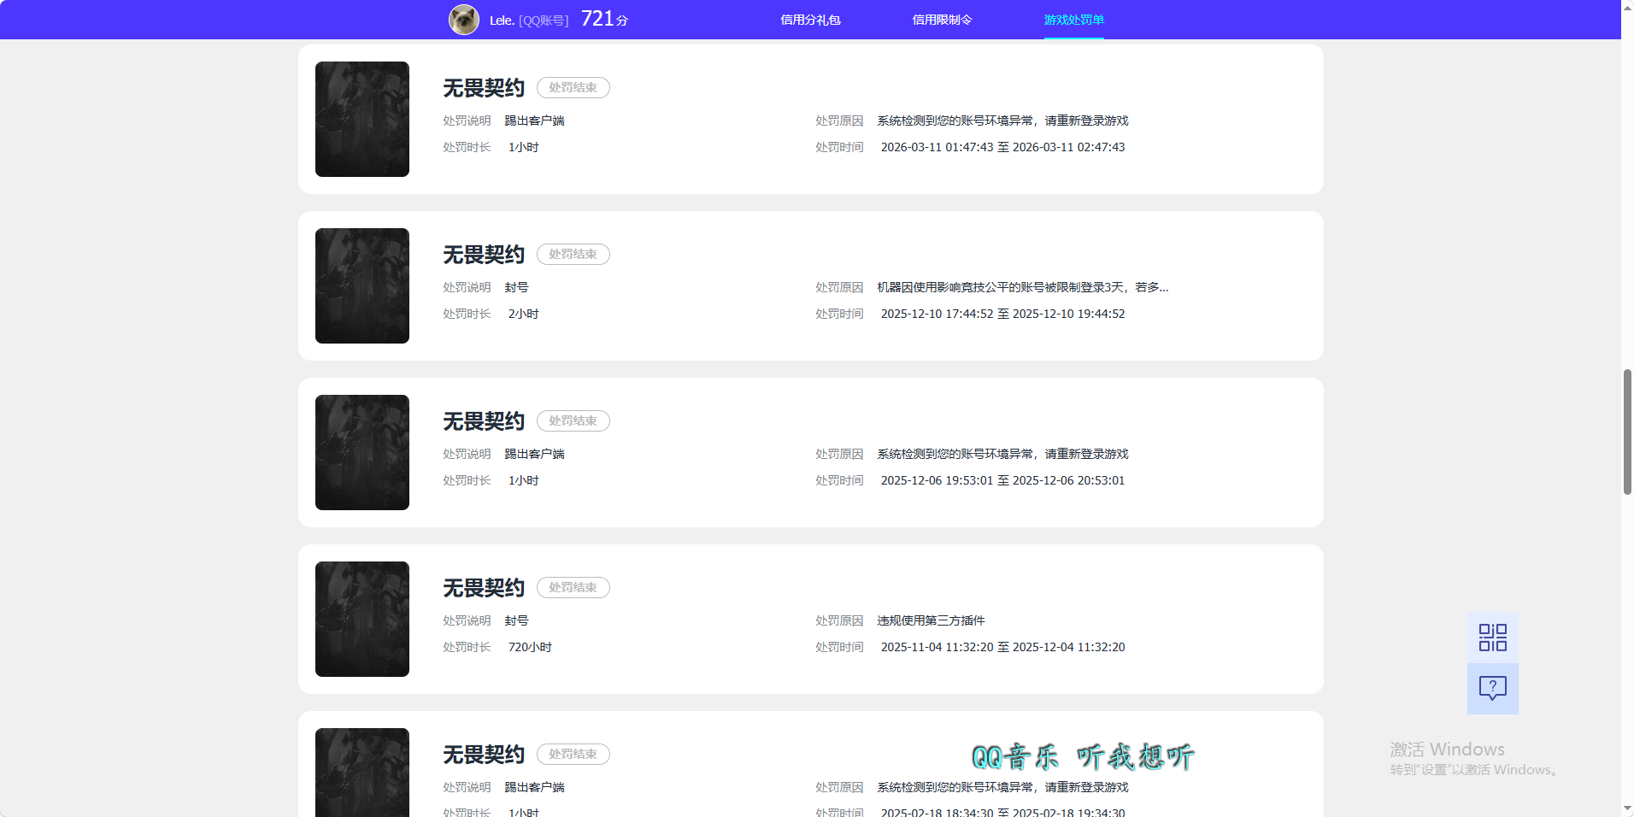
Task: Click the 无畏契约 thumbnail on the first card
Action: pos(361,119)
